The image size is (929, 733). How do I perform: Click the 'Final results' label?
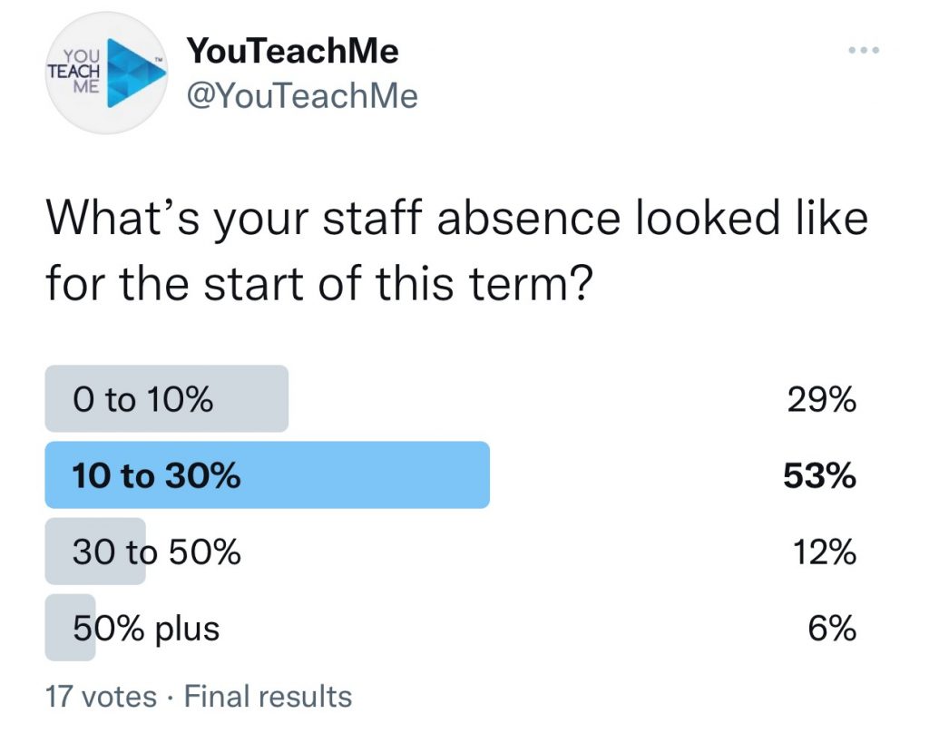point(268,697)
